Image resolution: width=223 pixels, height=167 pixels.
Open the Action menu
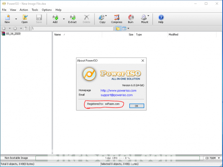pos(24,10)
